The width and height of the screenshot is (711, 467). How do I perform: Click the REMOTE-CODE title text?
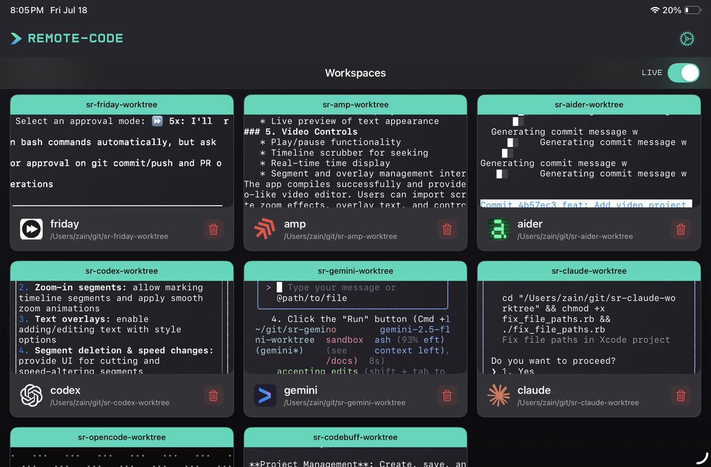point(75,39)
